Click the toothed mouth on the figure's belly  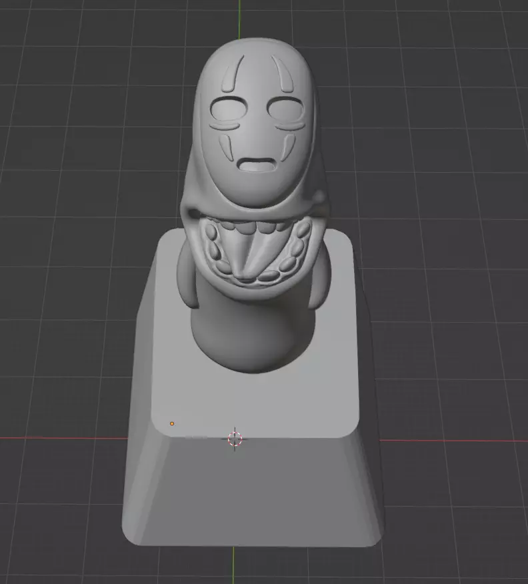coord(256,252)
